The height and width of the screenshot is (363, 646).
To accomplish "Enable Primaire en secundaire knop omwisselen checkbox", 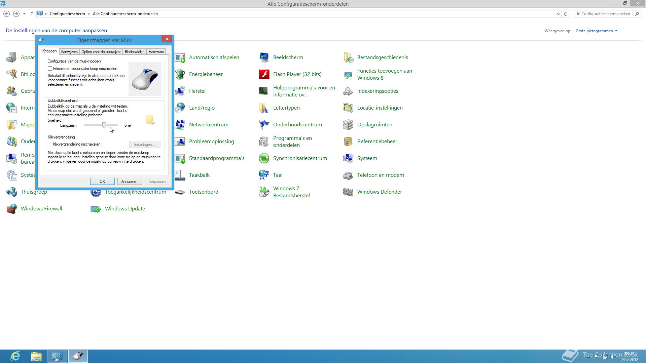I will point(50,69).
